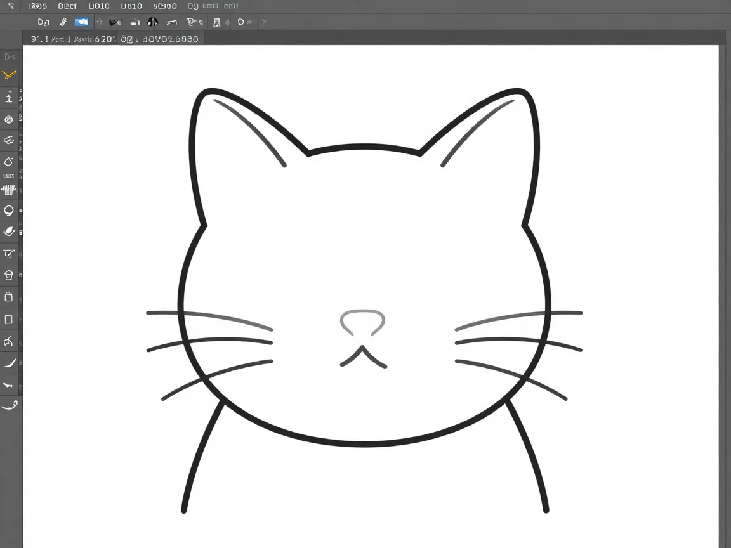The width and height of the screenshot is (731, 548).
Task: Click the small x next to O icon
Action: (x=249, y=22)
